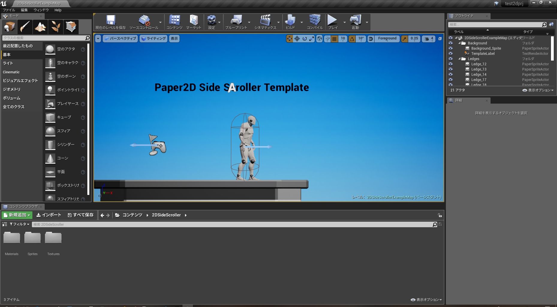Click the Player Start flag actor in viewport
557x307 pixels.
[x=157, y=145]
